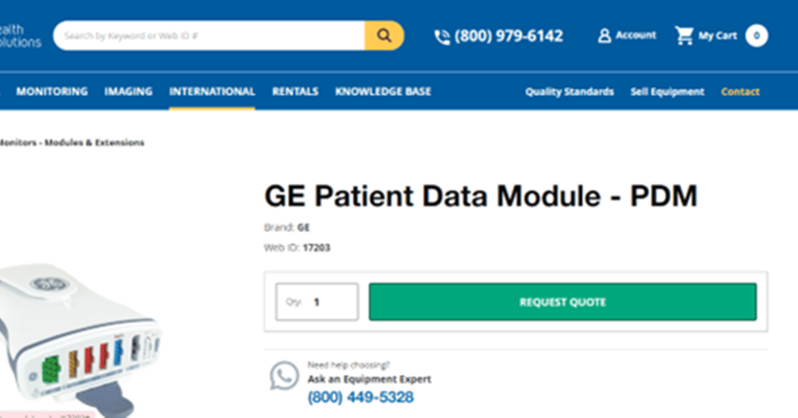Open the Account icon in the header
Screen dimensions: 798x418
(603, 35)
